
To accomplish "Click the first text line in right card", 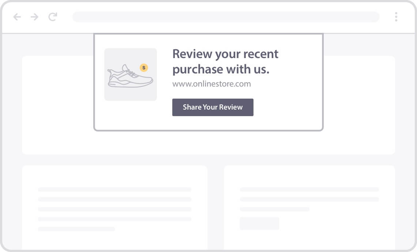I will coord(309,189).
